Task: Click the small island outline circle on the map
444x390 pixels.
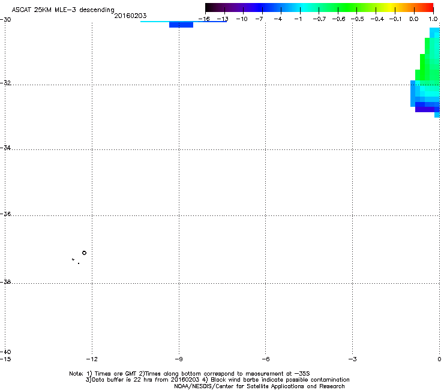Action: 84,253
